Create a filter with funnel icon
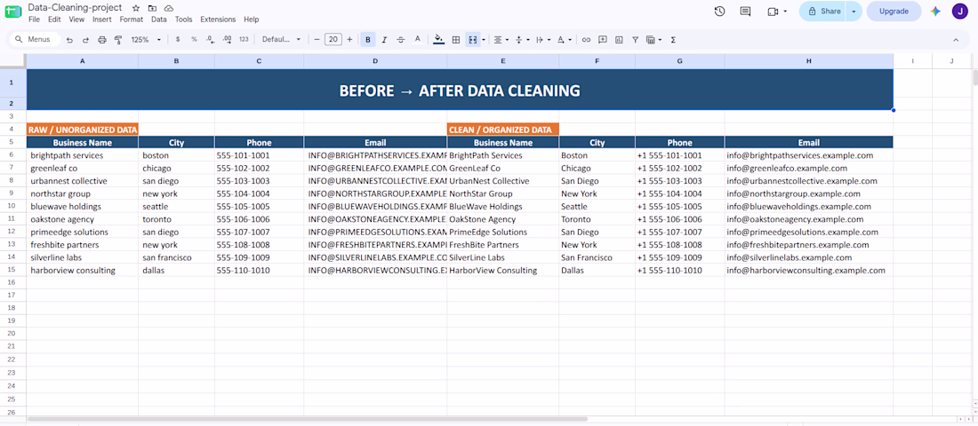The width and height of the screenshot is (978, 426). 635,39
